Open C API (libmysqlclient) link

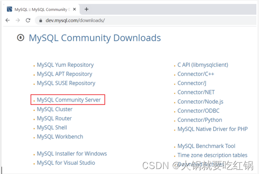click(x=203, y=65)
